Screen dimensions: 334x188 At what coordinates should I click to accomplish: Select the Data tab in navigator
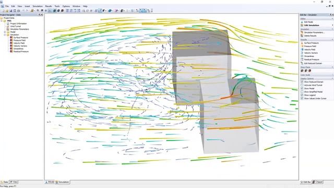[4, 182]
